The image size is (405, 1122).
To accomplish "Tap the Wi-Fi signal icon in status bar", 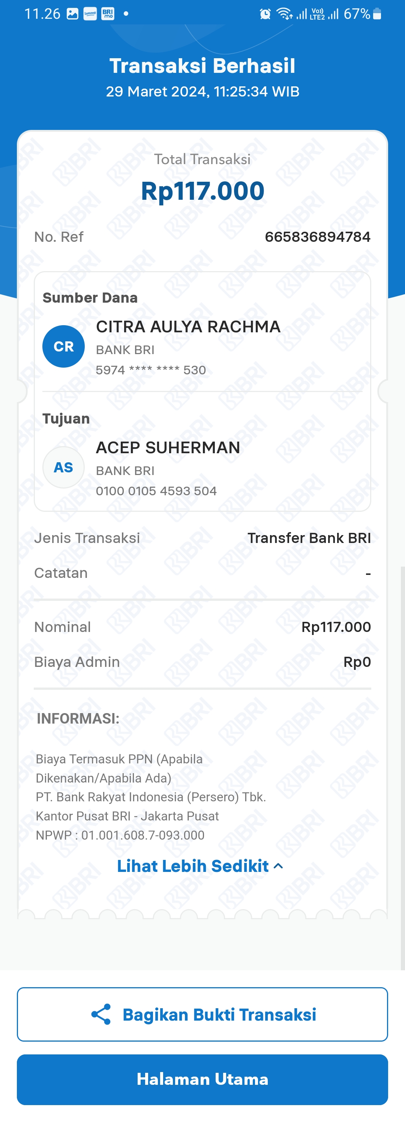I will (x=285, y=14).
